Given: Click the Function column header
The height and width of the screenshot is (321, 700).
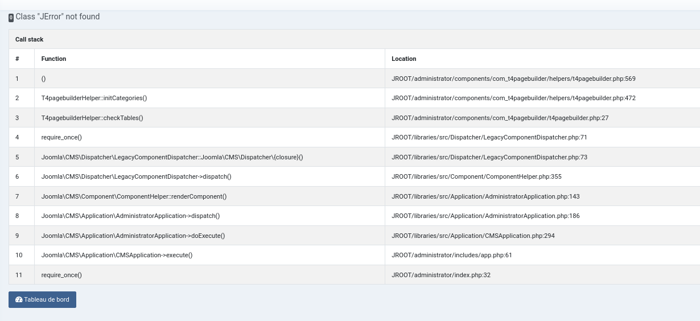Looking at the screenshot, I should (x=54, y=59).
